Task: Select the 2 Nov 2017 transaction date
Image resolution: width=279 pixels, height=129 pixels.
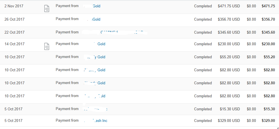Action: coord(14,6)
